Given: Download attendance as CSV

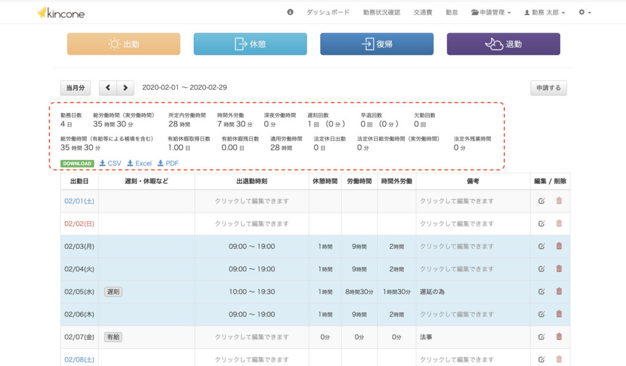Looking at the screenshot, I should [x=110, y=163].
